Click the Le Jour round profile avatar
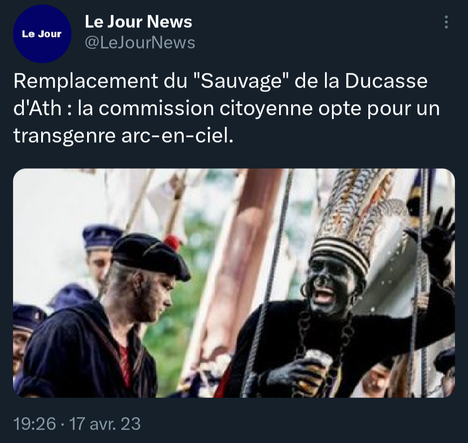 tap(42, 34)
